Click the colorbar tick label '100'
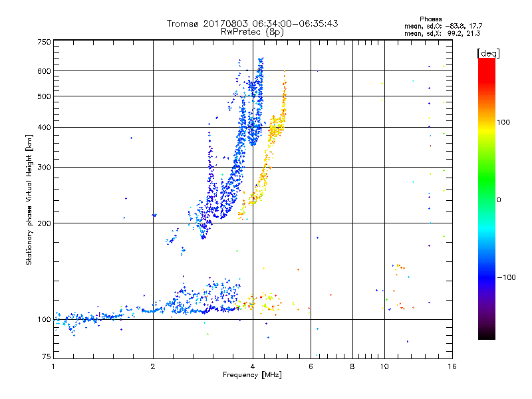The width and height of the screenshot is (532, 399). 503,122
